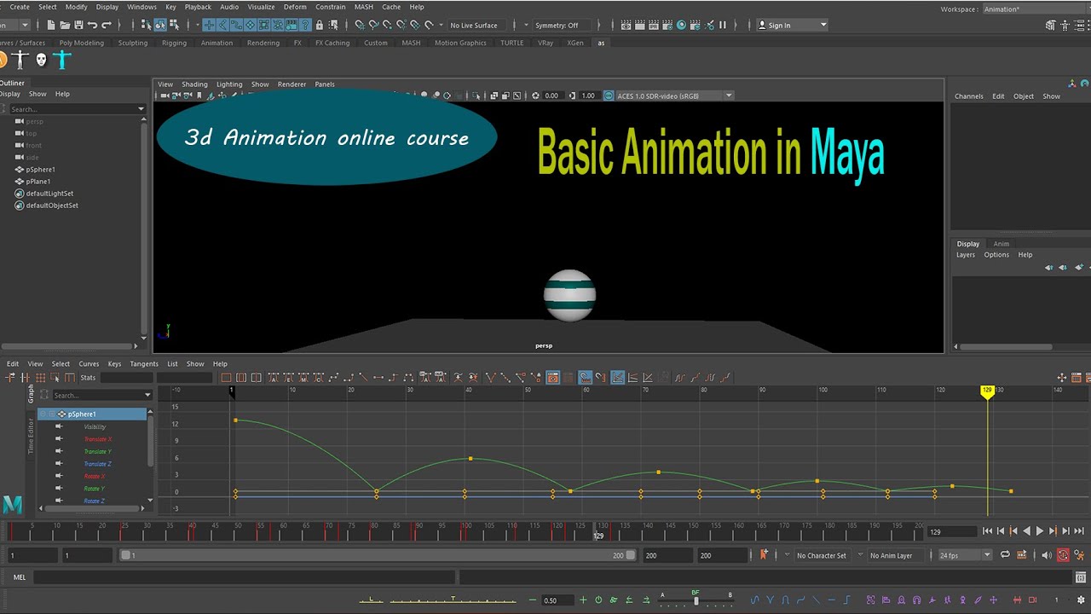Click the lock selection padlock icon
Screen dimensions: 1091x614
pyautogui.click(x=319, y=26)
